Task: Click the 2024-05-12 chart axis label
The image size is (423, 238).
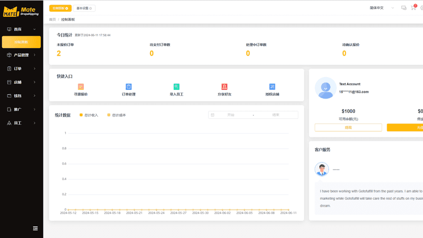Action: [x=68, y=213]
